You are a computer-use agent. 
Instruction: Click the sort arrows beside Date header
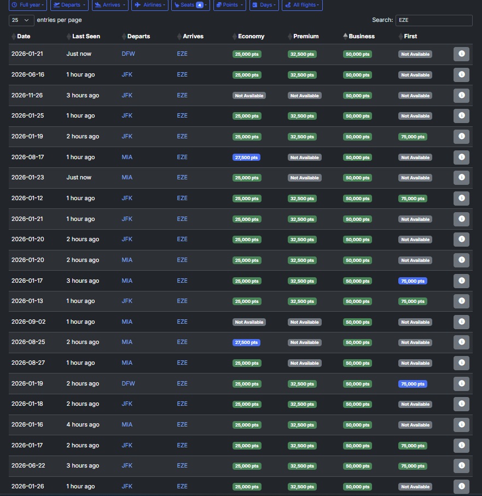(14, 37)
